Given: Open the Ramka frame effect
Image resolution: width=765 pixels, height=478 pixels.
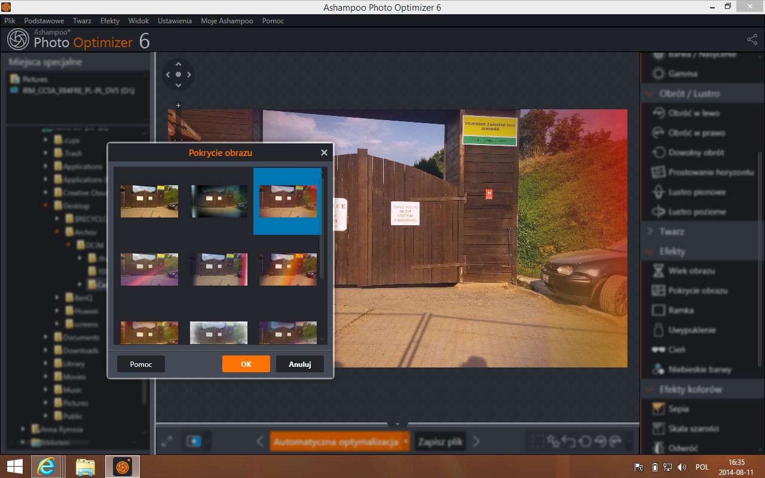Looking at the screenshot, I should point(673,310).
